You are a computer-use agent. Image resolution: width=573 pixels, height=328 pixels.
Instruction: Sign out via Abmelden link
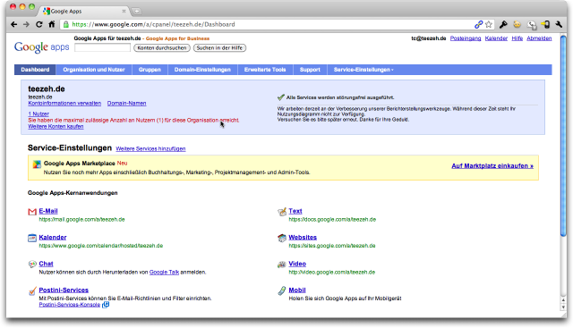pyautogui.click(x=539, y=38)
